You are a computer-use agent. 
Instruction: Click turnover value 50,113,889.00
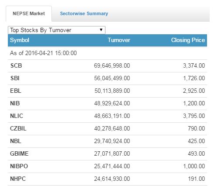(x=112, y=91)
